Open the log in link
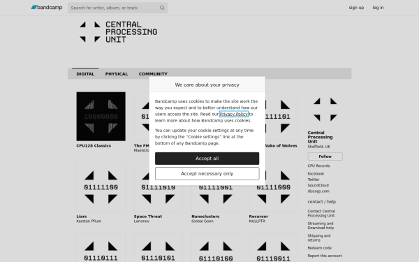This screenshot has height=262, width=419. (378, 8)
